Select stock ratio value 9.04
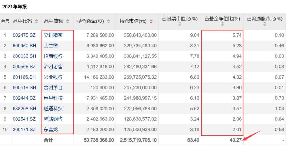This screenshot has width=286, height=146. point(195,35)
